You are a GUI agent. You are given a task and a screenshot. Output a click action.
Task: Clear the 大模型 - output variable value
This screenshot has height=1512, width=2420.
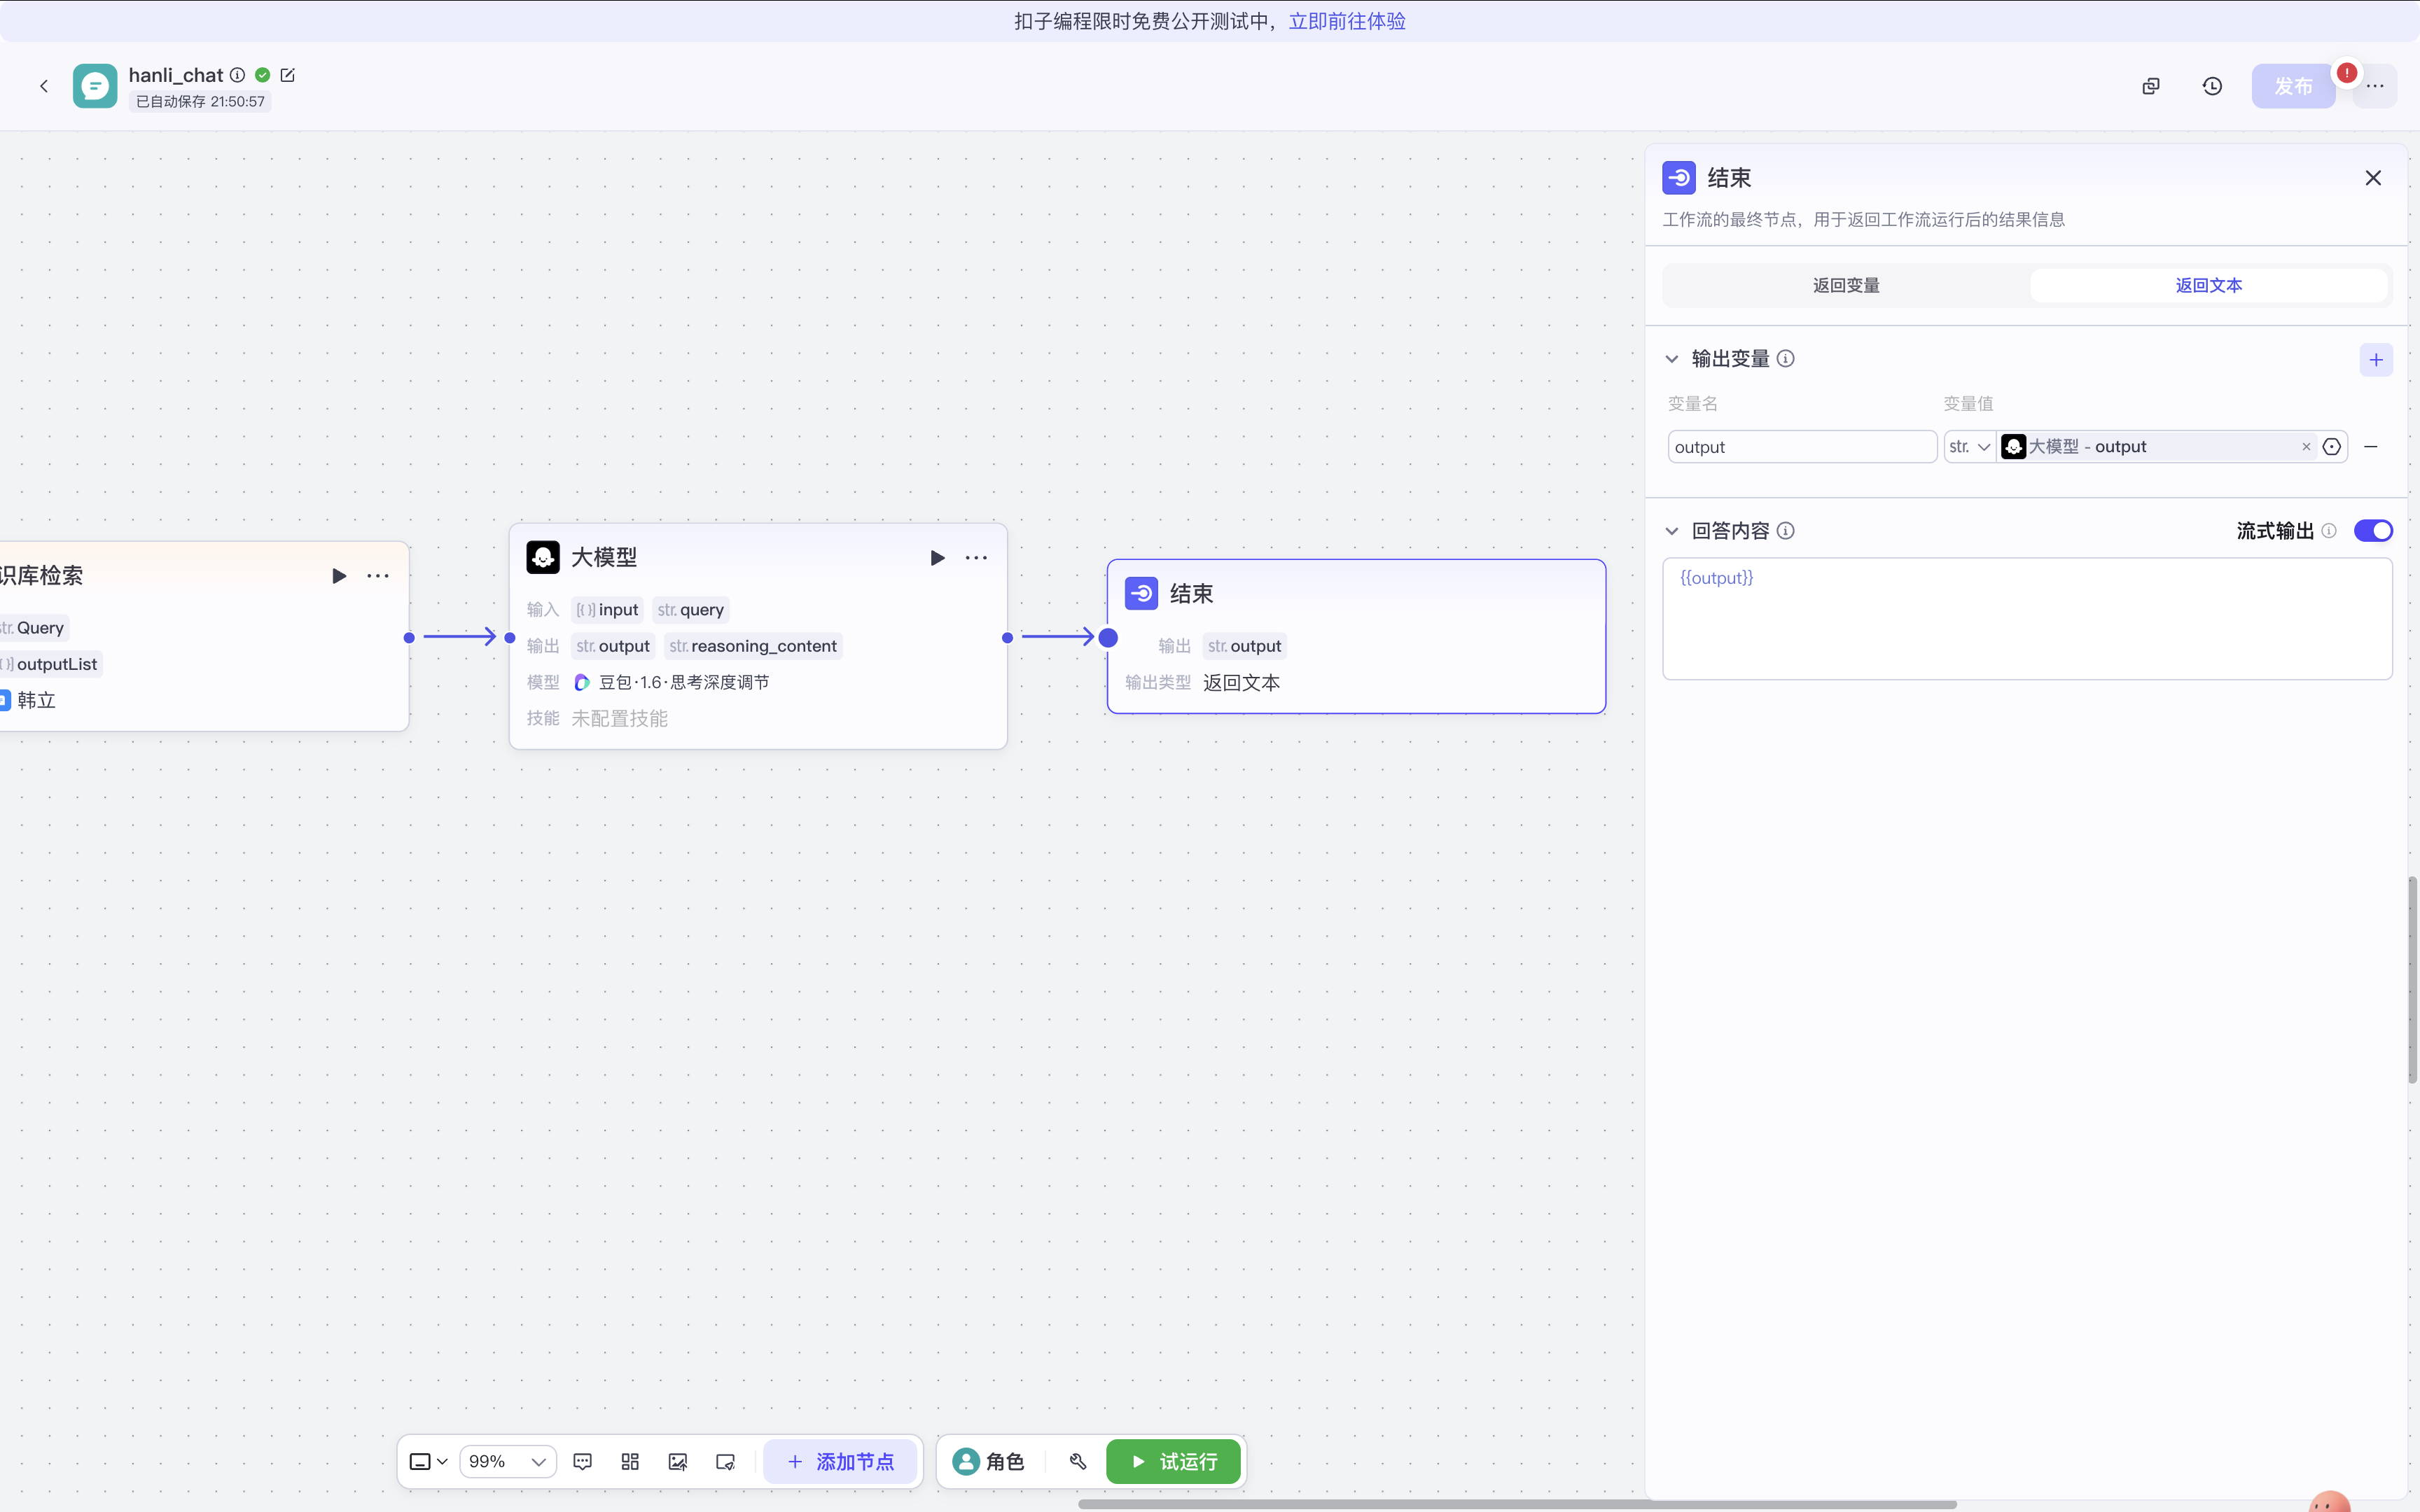coord(2306,447)
